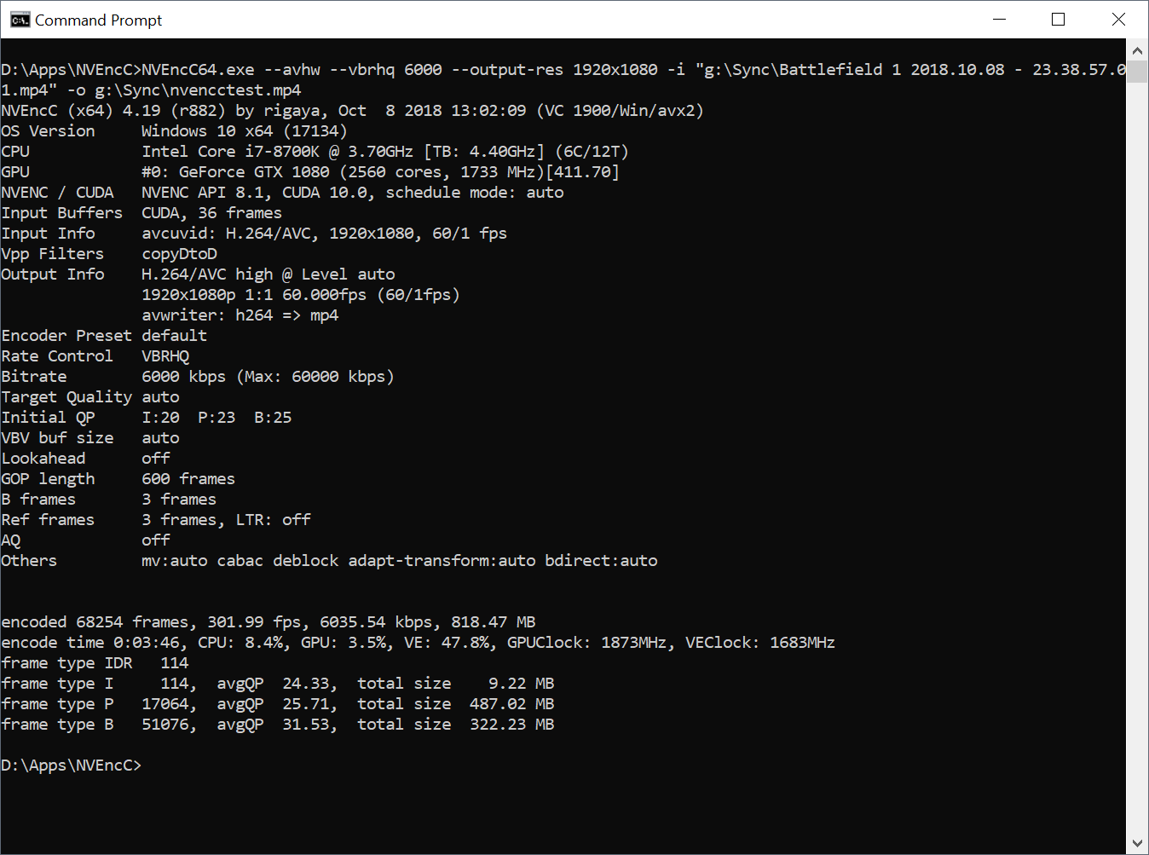This screenshot has height=855, width=1149.
Task: Click the scrollbar down arrow
Action: click(x=1137, y=843)
